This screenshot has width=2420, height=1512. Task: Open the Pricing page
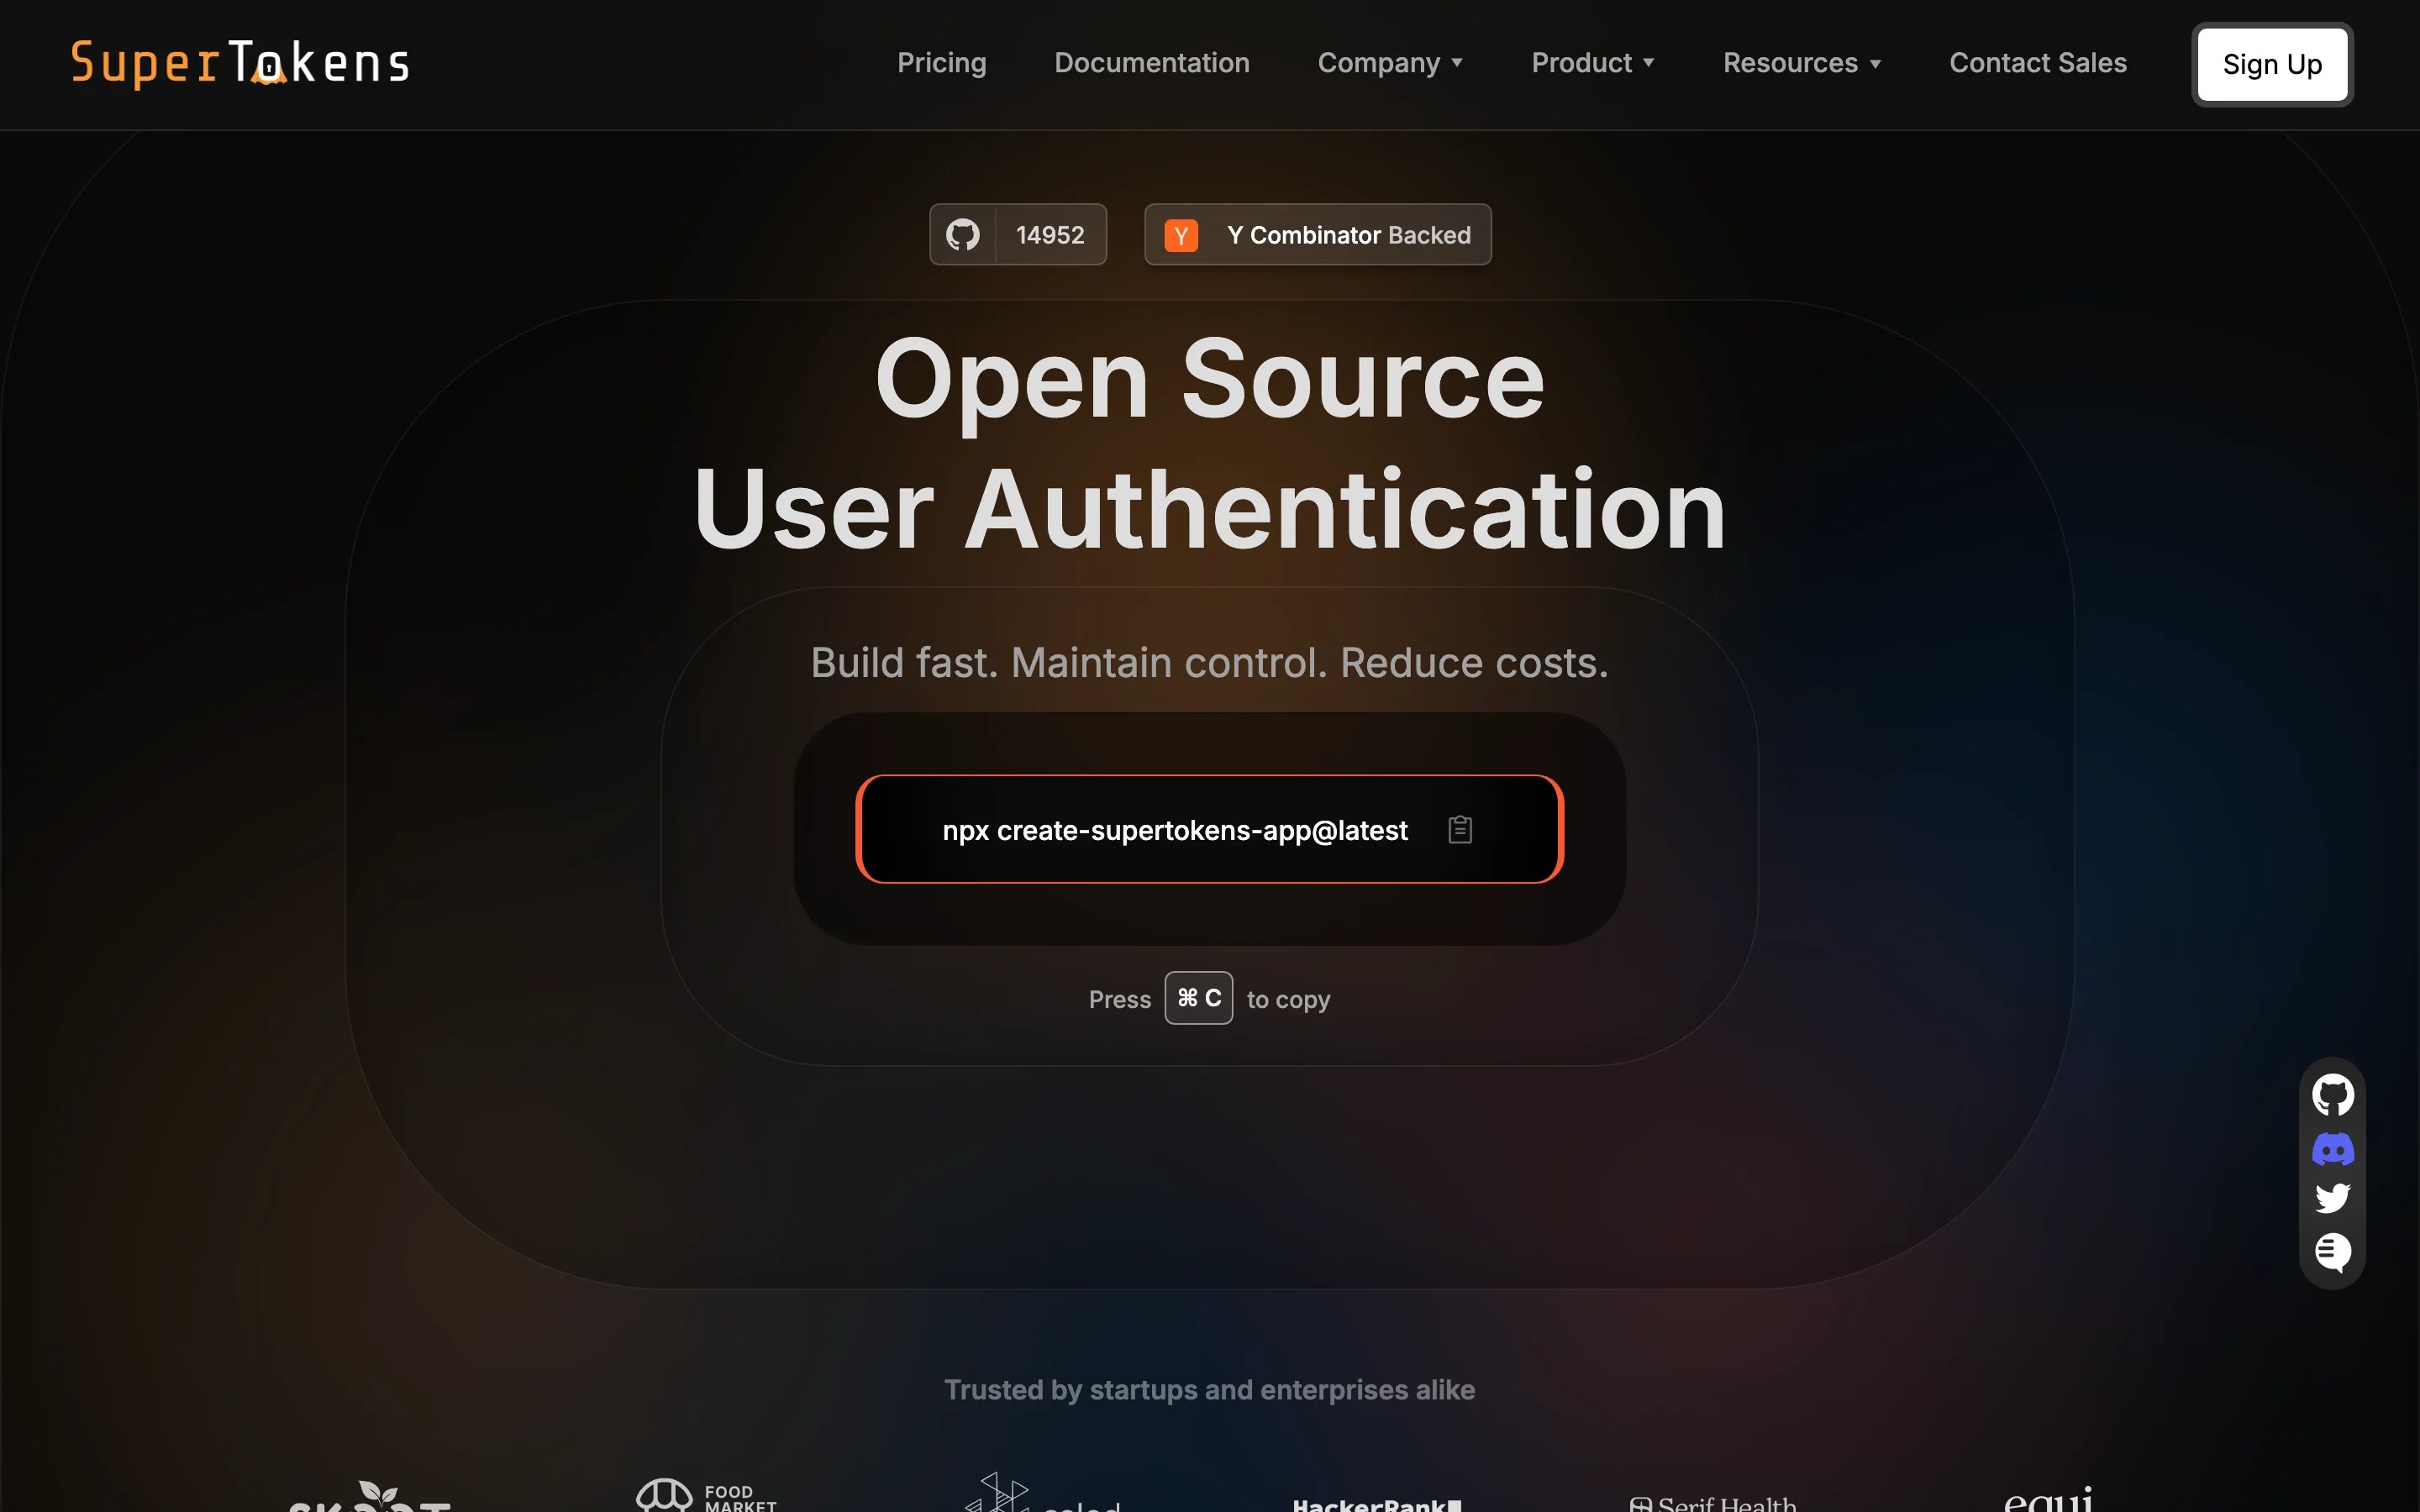coord(941,63)
